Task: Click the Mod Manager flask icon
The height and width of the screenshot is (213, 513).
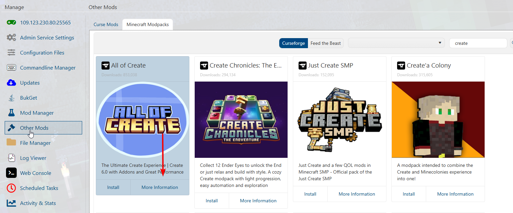Action: click(x=11, y=113)
